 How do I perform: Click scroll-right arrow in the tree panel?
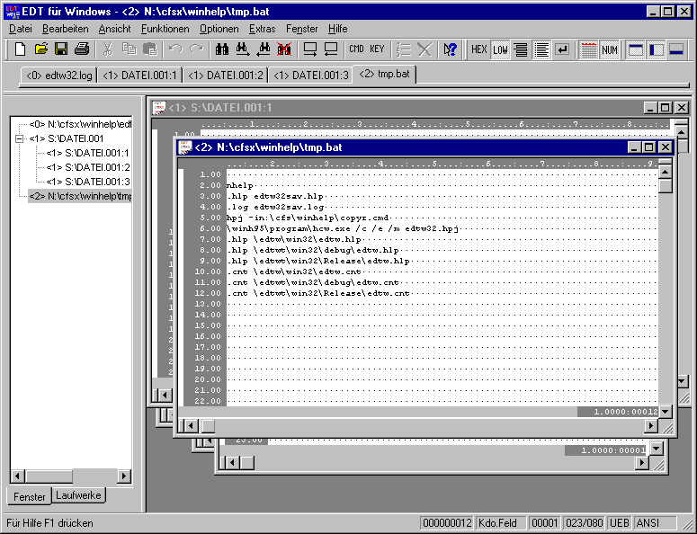[x=124, y=476]
